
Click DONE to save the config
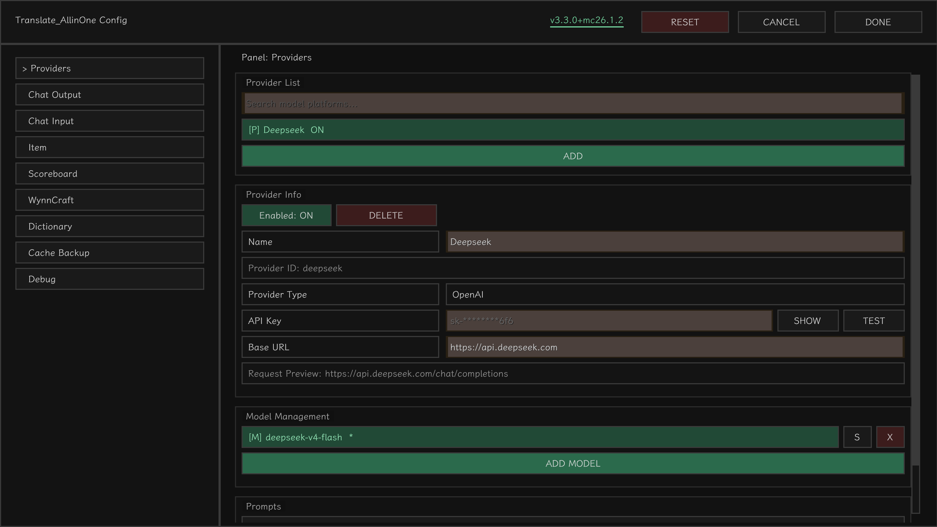(x=878, y=22)
